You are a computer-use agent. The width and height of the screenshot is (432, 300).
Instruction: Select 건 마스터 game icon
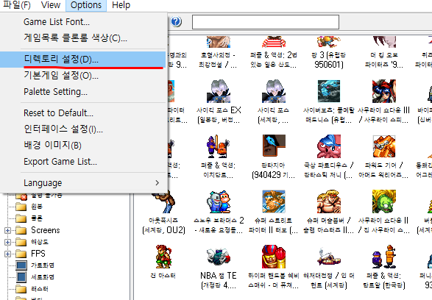click(x=163, y=256)
